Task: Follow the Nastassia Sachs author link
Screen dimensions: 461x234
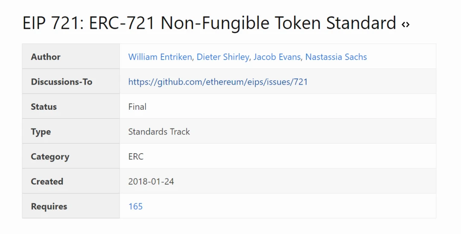Action: point(336,57)
